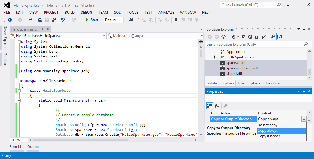This screenshot has height=159, width=314.
Task: Click the sparksee.dll file icon
Action: (x=223, y=63)
